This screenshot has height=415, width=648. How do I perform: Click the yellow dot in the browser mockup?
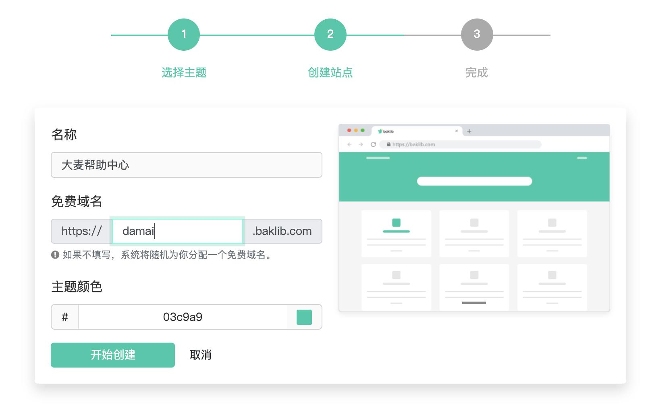point(355,131)
